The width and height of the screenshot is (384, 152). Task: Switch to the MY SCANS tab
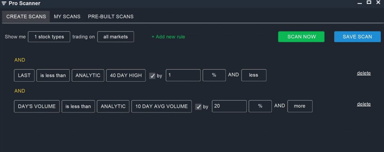tap(67, 16)
